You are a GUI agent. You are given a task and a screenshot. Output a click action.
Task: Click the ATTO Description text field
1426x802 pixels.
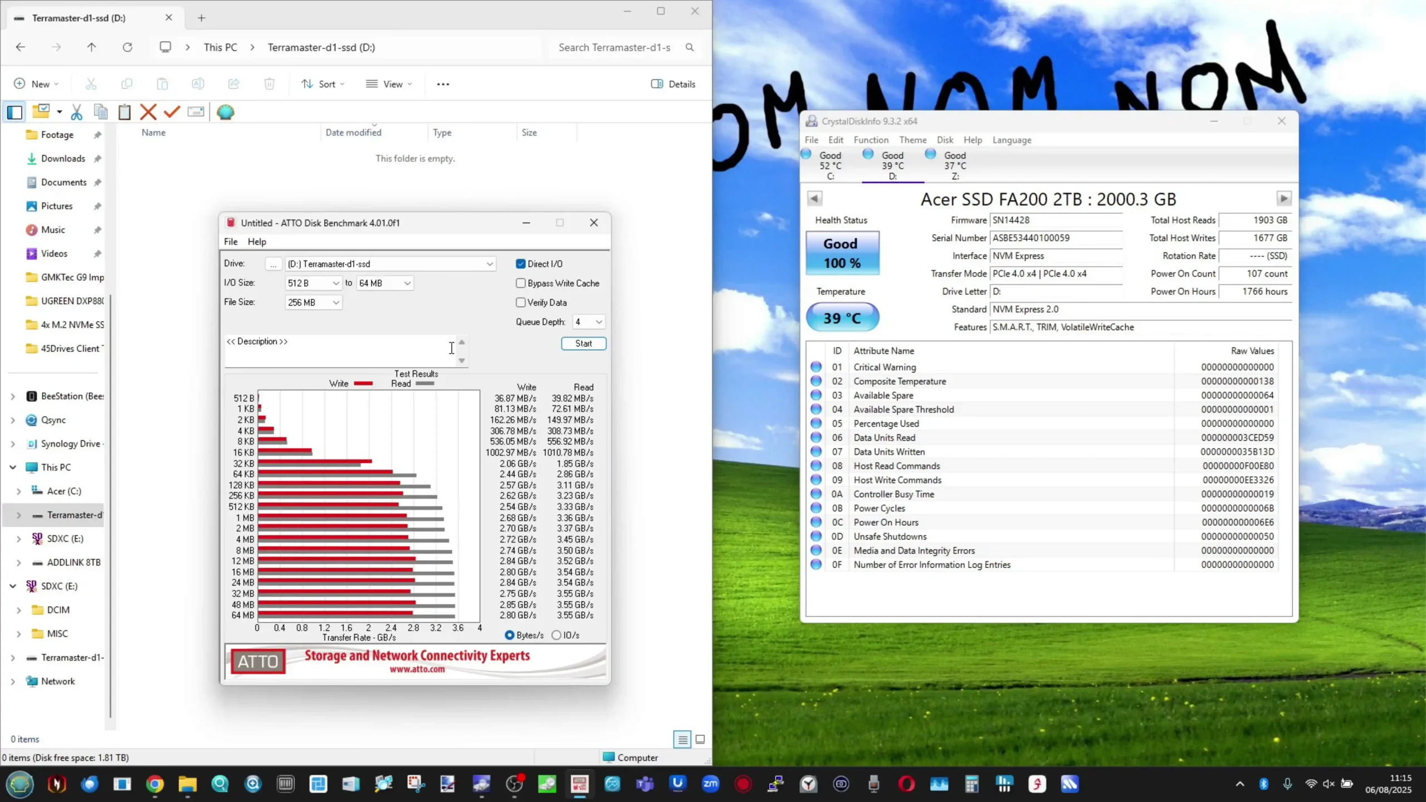(x=340, y=351)
